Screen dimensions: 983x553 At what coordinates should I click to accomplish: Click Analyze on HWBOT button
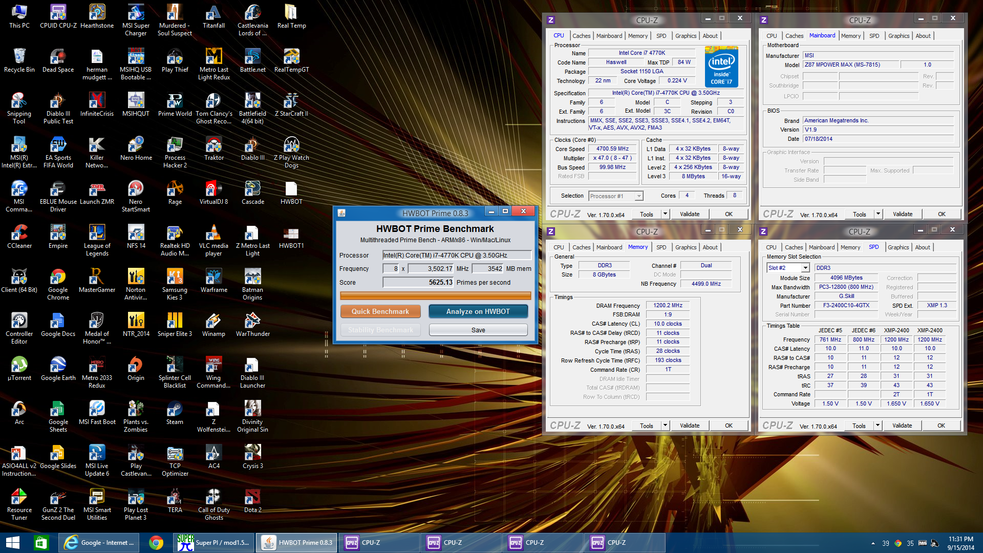[x=478, y=311]
